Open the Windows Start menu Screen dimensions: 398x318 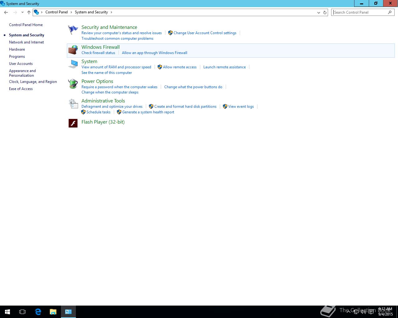(7, 312)
